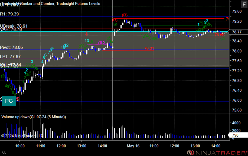This screenshot has height=156, width=248.
Task: Click the 77.60 price axis label
Action: click(x=237, y=61)
